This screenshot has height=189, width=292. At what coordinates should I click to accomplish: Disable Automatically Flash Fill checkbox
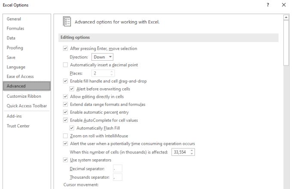[72, 128]
